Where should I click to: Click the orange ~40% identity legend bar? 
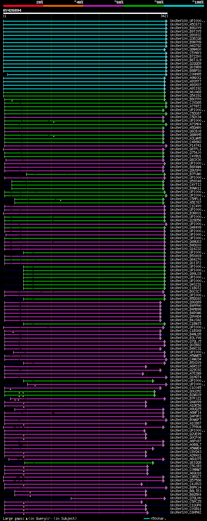pyautogui.click(x=63, y=6)
